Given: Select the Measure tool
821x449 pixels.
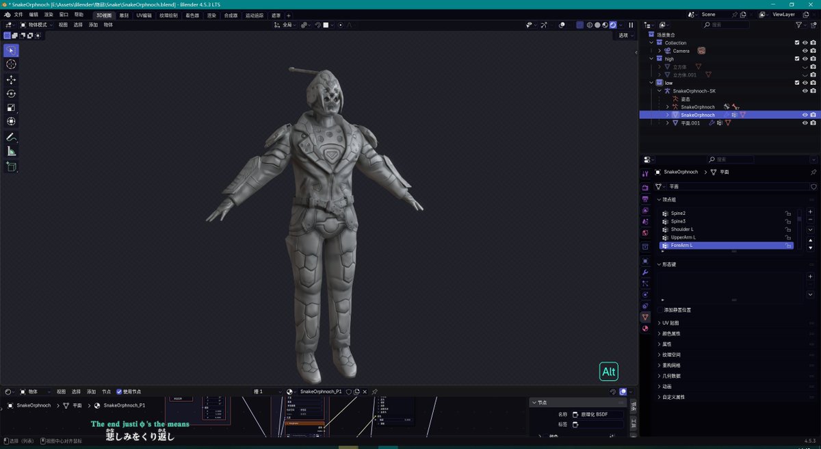Looking at the screenshot, I should coord(11,151).
